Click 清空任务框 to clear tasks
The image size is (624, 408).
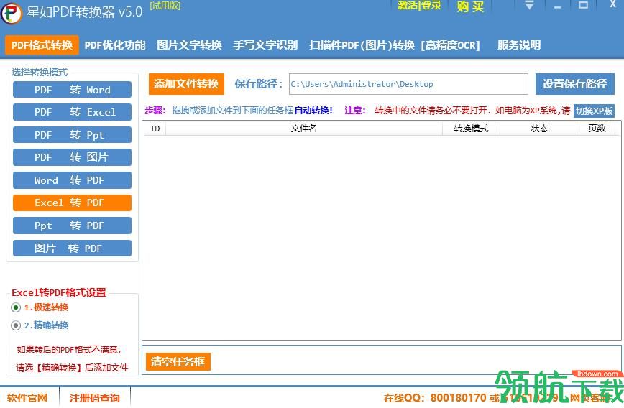click(x=178, y=361)
